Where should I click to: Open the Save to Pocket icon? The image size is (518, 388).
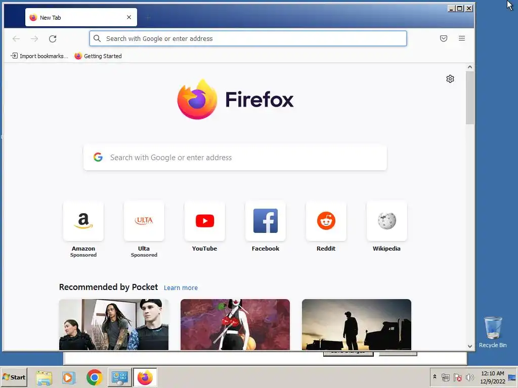click(x=443, y=38)
